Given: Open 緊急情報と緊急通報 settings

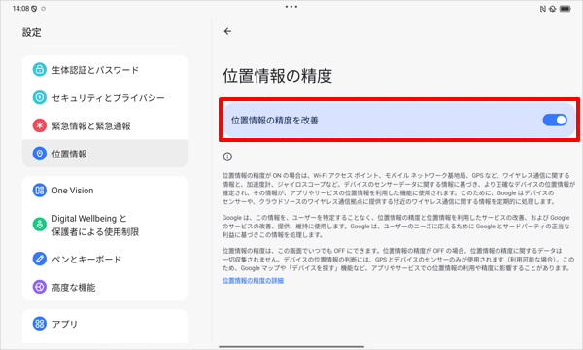Looking at the screenshot, I should pyautogui.click(x=105, y=125).
